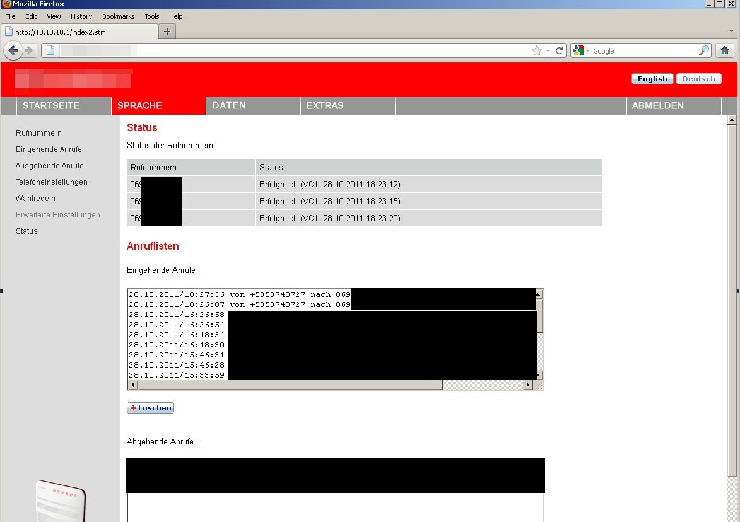Bookmark page using the star icon
740x522 pixels.
pyautogui.click(x=536, y=51)
